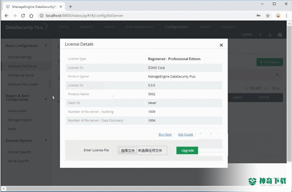The image size is (292, 192).
Task: Open the Alerts top menu tab
Action: click(109, 27)
